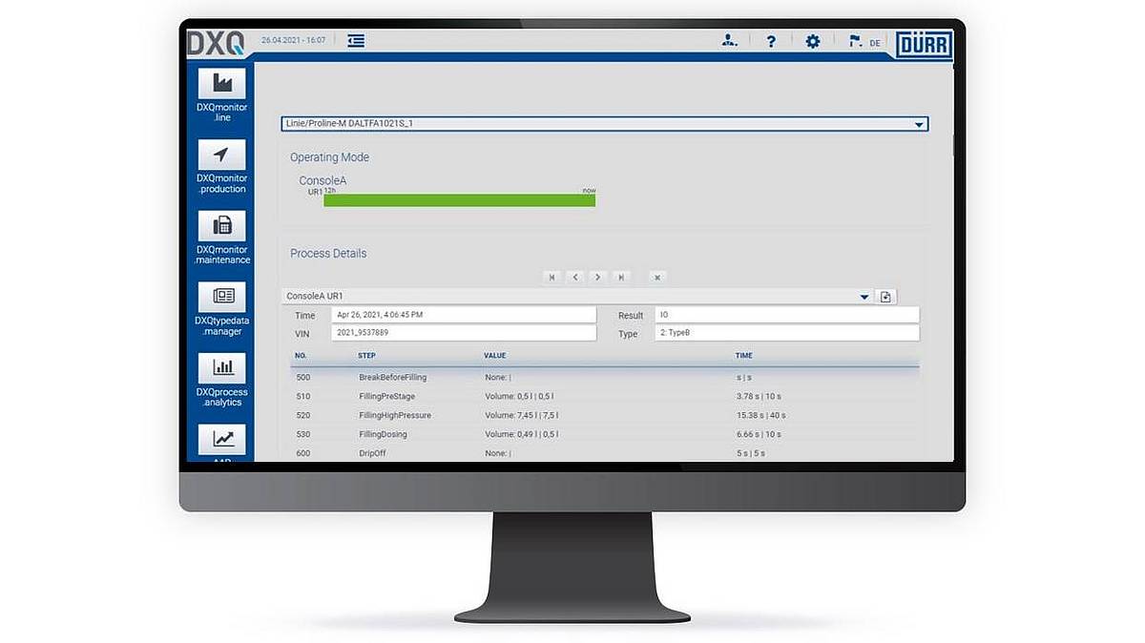Open DXQtypedata.manager module
Viewport: 1145px width, 643px height.
[x=221, y=309]
